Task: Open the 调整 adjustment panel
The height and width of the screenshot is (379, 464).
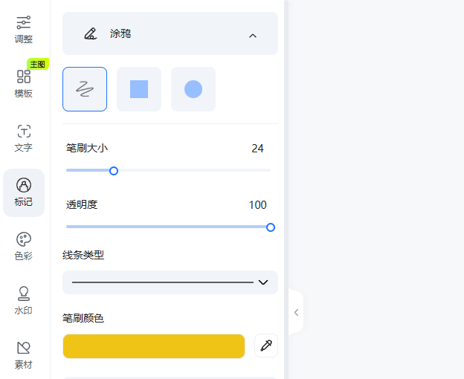Action: pyautogui.click(x=24, y=30)
